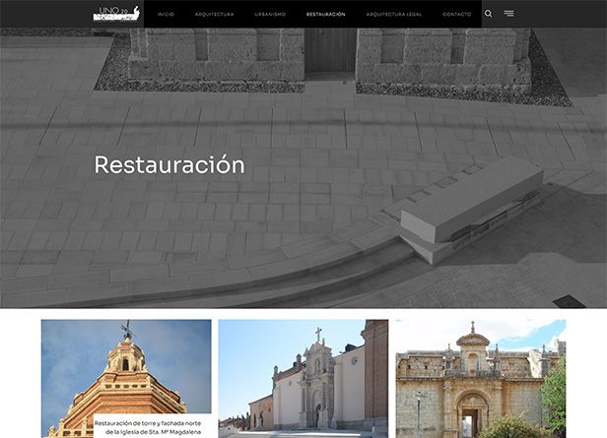
Task: Open the stone monastery gate thumbnail
Action: 481,379
